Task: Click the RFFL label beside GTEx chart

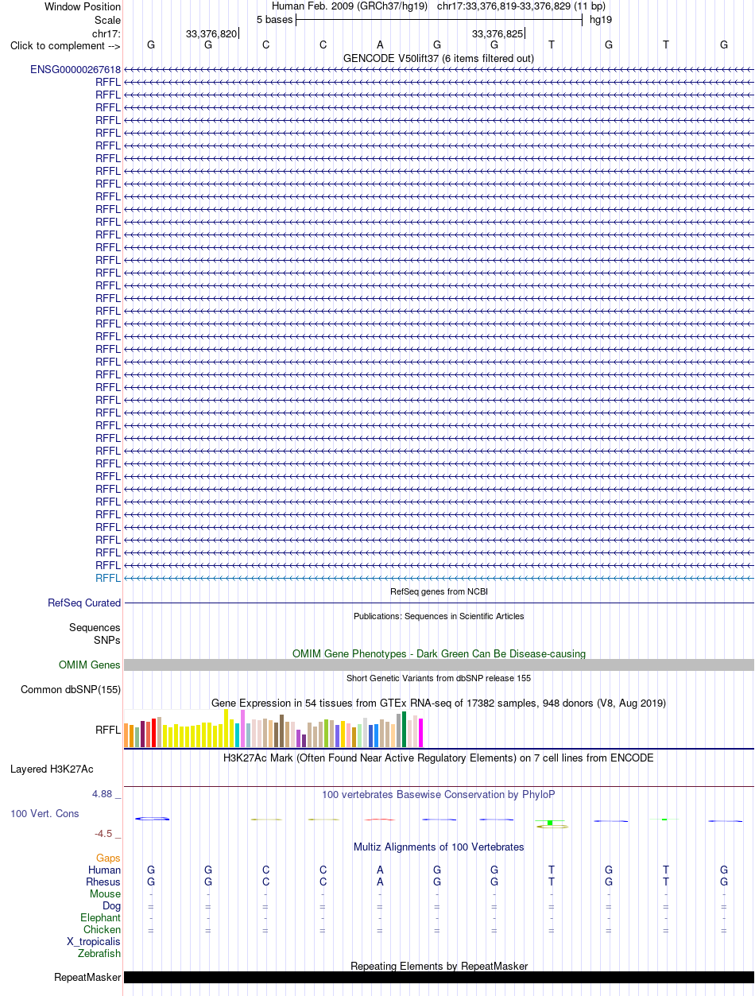Action: [x=108, y=730]
